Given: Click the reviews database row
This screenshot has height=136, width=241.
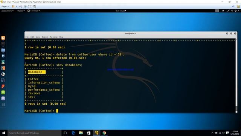Looking at the screenshot, I should (x=34, y=93).
